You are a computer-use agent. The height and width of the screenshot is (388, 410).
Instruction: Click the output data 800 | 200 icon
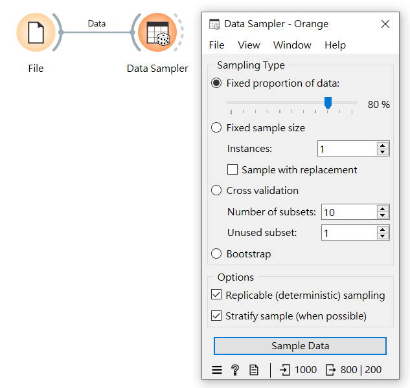(x=331, y=370)
